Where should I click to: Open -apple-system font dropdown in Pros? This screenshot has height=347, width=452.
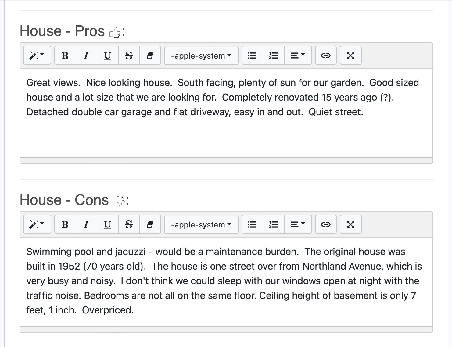click(x=201, y=55)
